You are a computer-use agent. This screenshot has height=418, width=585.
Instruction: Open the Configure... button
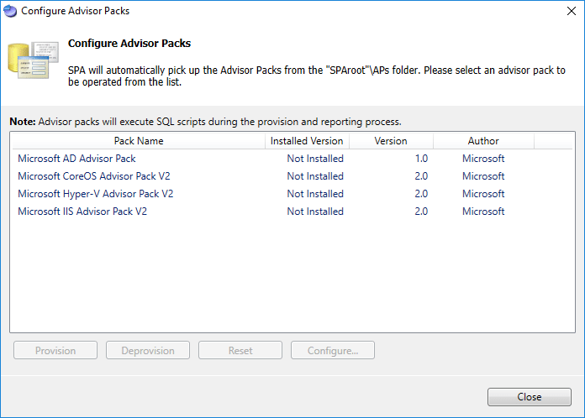click(x=333, y=351)
